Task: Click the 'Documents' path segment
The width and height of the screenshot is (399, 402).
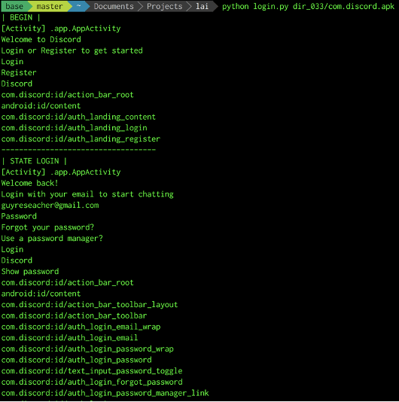Action: click(114, 6)
